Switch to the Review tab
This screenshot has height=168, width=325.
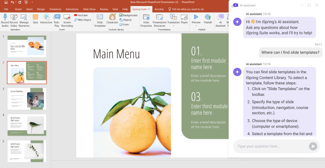[x=104, y=9]
